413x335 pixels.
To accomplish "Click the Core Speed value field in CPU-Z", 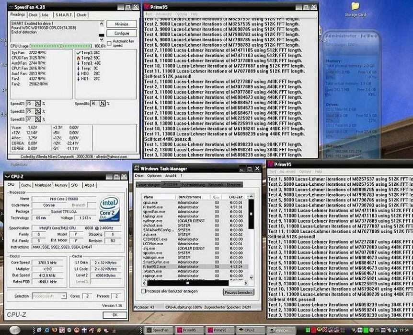I will (47, 263).
